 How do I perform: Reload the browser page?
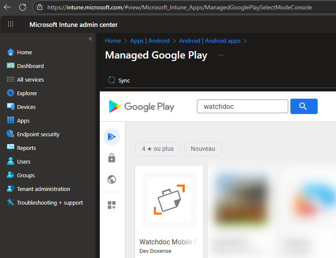23,7
